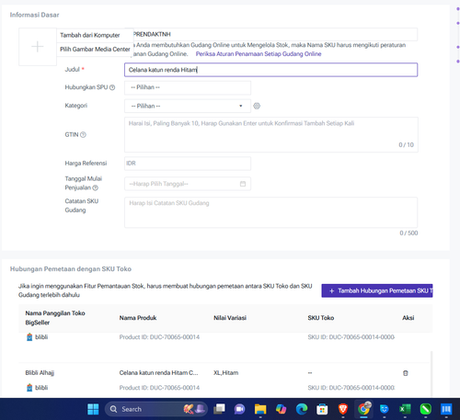Click Kategori settings gear icon
460x420 pixels.
pyautogui.click(x=257, y=106)
